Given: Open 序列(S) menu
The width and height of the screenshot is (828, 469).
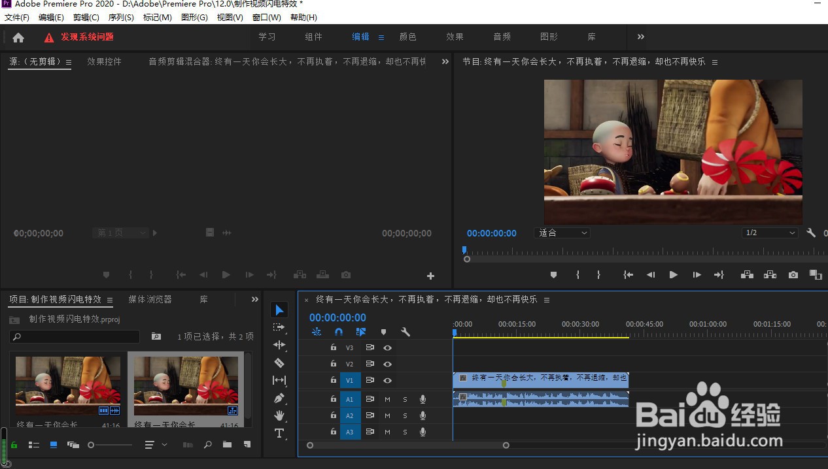Looking at the screenshot, I should [121, 18].
